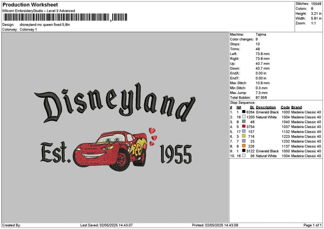Select stitch count 3754 in the red row
Image resolution: width=324 pixels, height=229 pixels.
(251, 127)
